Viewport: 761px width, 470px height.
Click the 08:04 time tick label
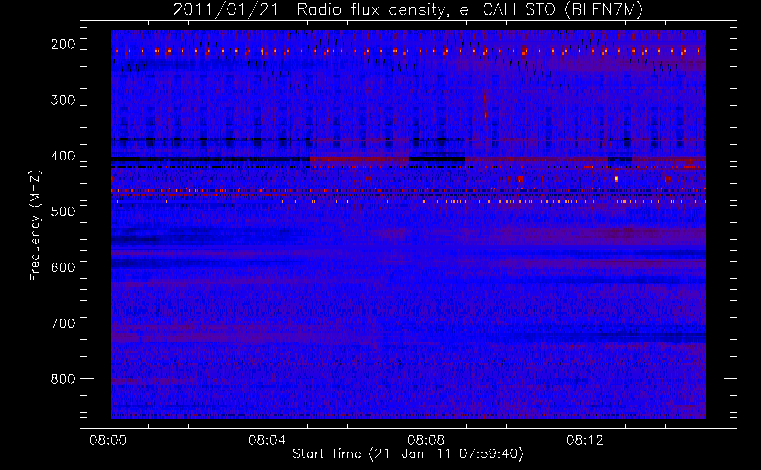(268, 440)
